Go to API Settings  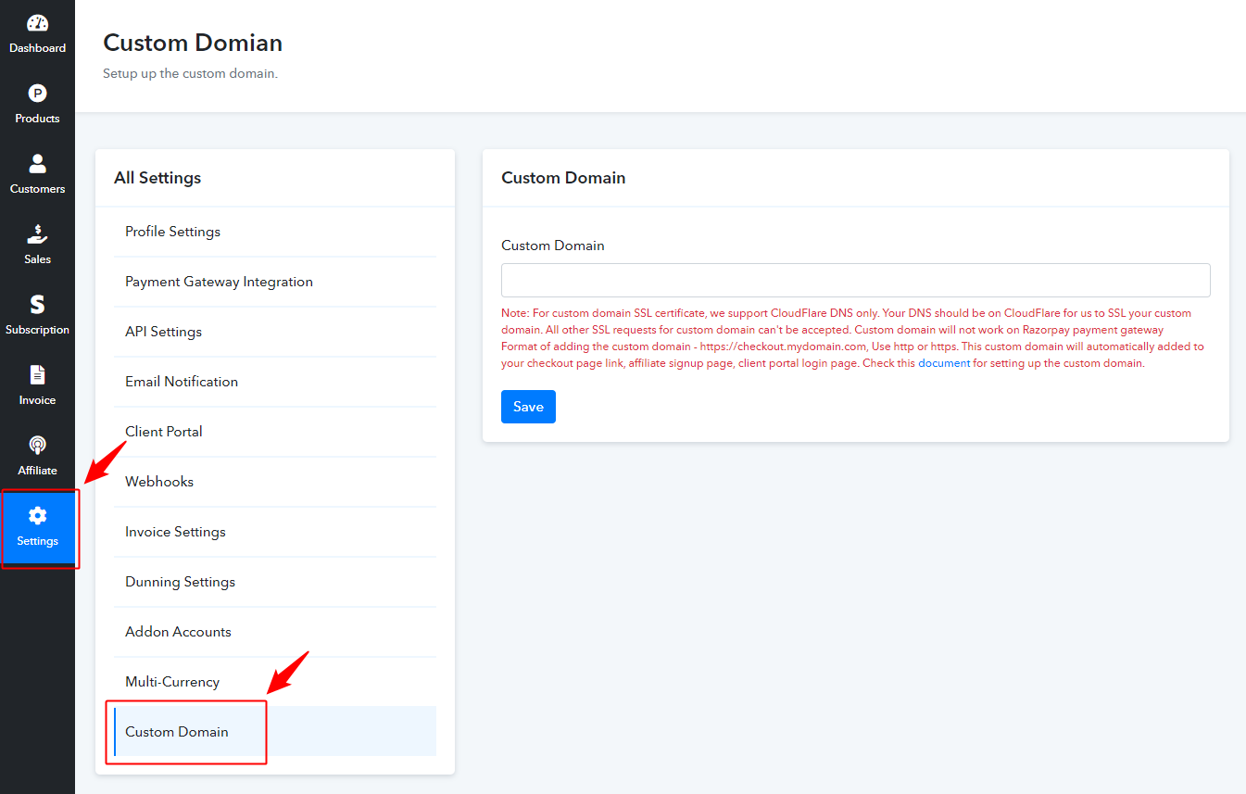click(274, 332)
